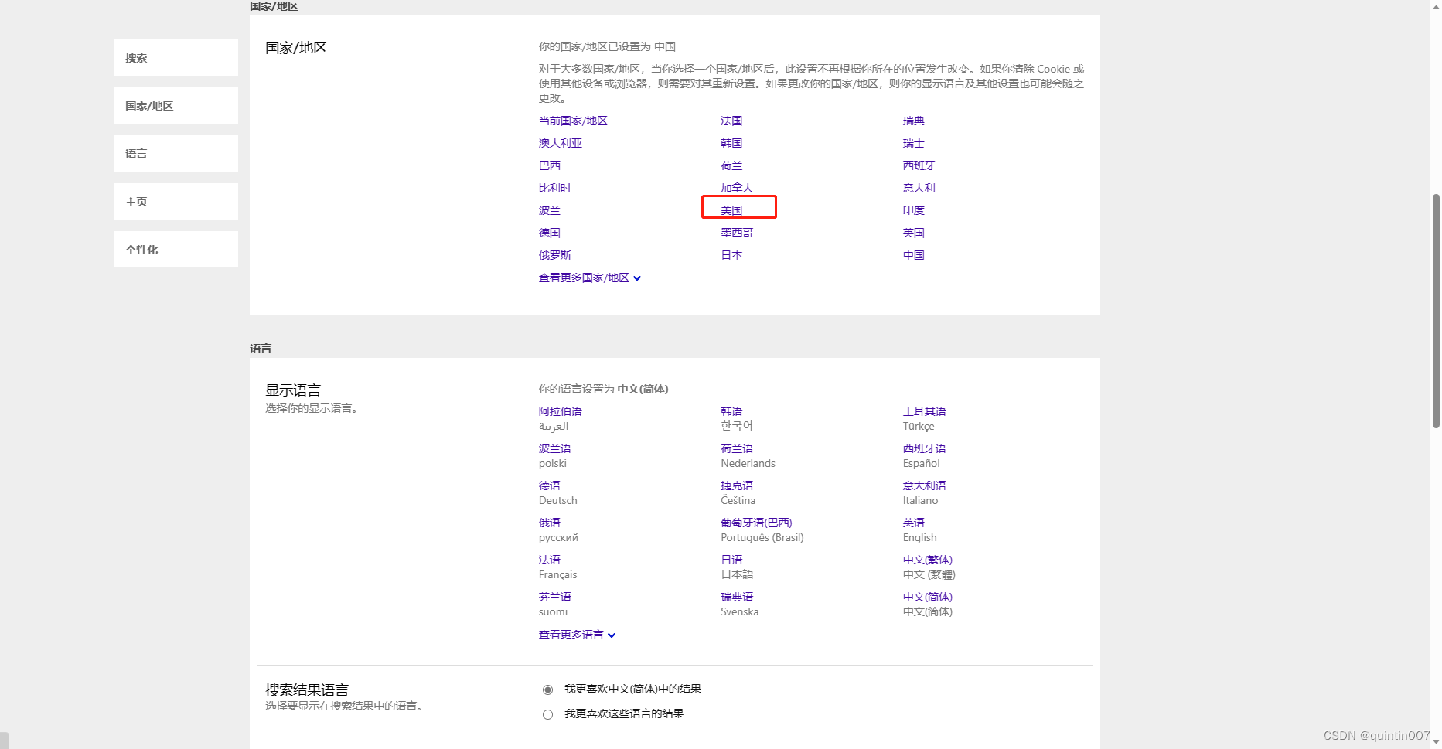
Task: Choose 意大利 as country
Action: tap(919, 188)
